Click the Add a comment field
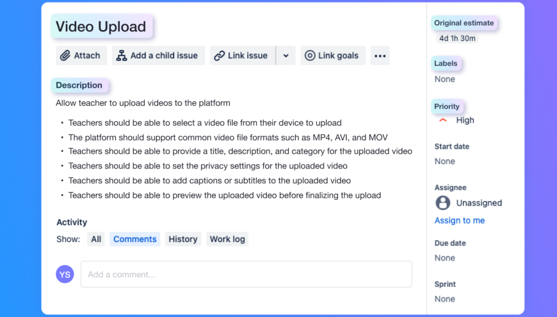 pos(246,274)
